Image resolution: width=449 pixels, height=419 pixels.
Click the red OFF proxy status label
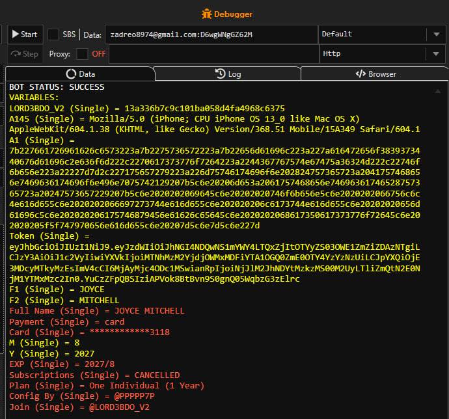(x=98, y=54)
